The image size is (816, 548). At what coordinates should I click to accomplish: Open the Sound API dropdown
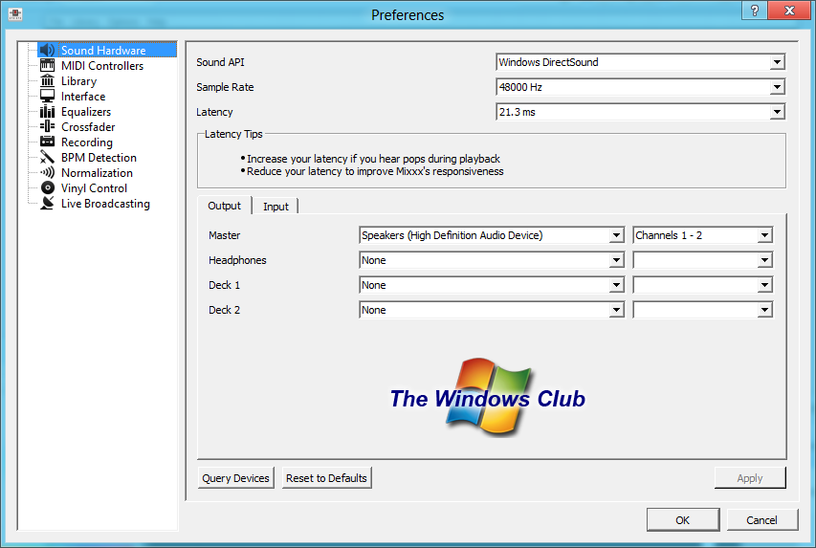pyautogui.click(x=640, y=62)
